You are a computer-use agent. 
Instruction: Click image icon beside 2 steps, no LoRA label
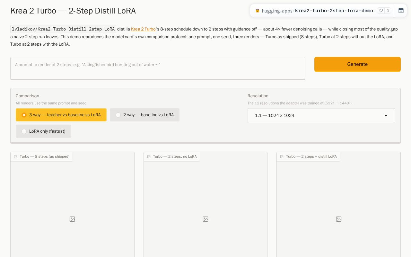click(x=149, y=157)
